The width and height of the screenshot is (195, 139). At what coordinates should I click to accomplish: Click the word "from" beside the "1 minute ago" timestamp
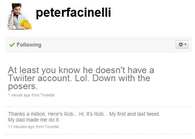click(36, 95)
